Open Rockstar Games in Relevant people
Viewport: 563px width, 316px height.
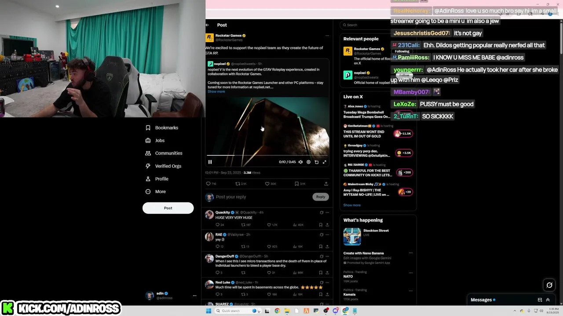(x=366, y=49)
